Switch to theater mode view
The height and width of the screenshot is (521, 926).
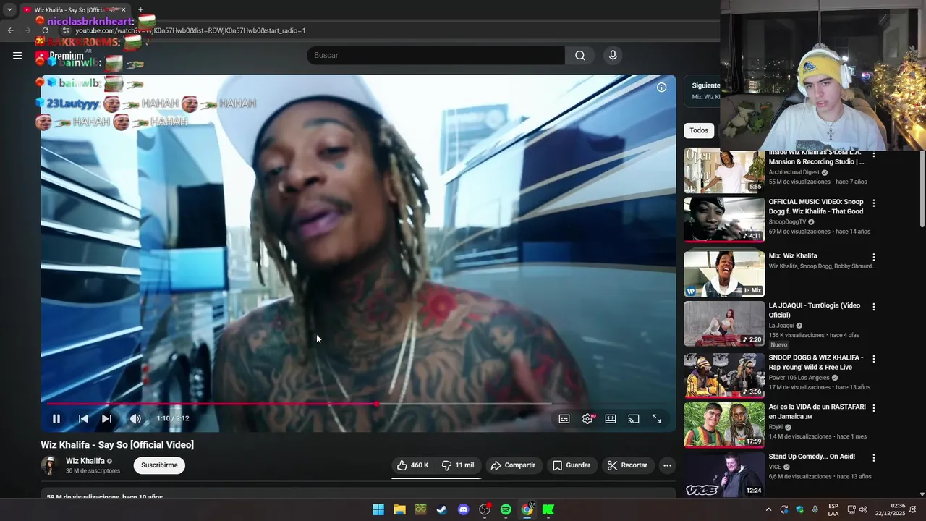pos(611,418)
